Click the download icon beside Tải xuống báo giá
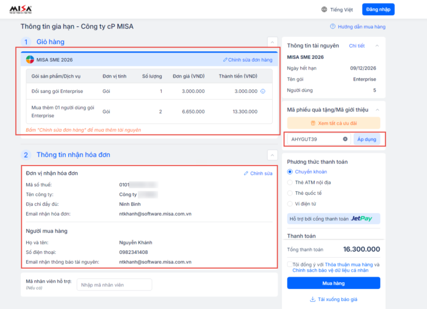Screen dimensions: 427x309 coord(313,299)
